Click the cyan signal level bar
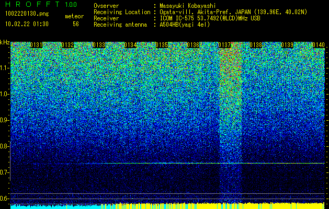Image resolution: width=329 pixels, height=209 pixels. [55, 207]
